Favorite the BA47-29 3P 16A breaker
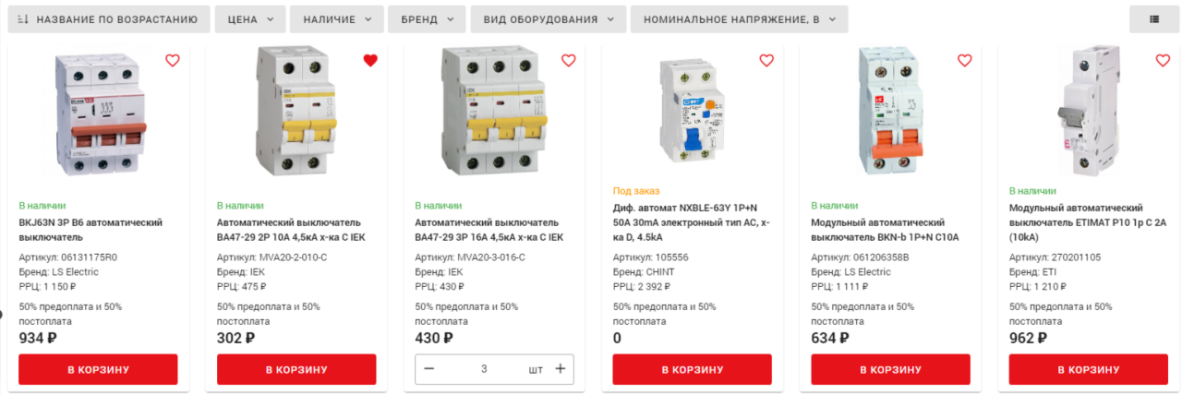The image size is (1182, 395). [x=568, y=61]
